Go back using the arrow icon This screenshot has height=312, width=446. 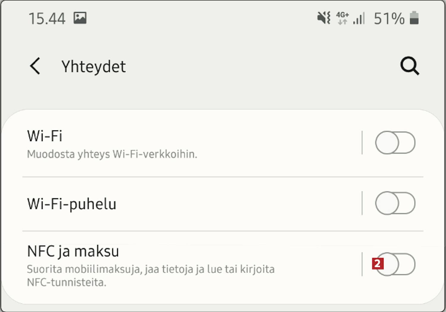(x=35, y=66)
